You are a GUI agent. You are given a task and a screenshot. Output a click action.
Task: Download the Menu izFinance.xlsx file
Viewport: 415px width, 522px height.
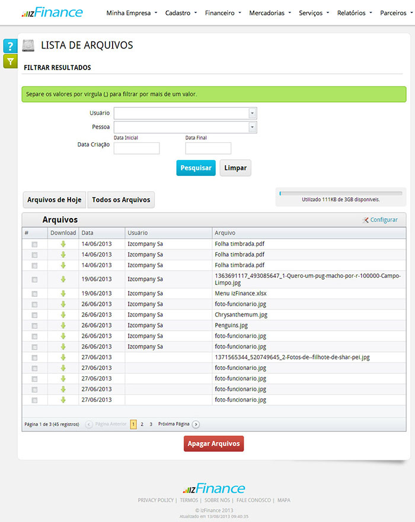coord(63,293)
